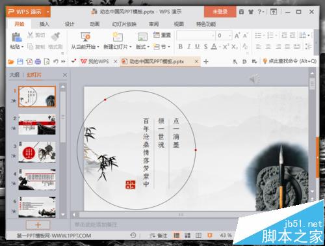Click the Undo arrow icon
The width and height of the screenshot is (325, 246).
tap(56, 62)
